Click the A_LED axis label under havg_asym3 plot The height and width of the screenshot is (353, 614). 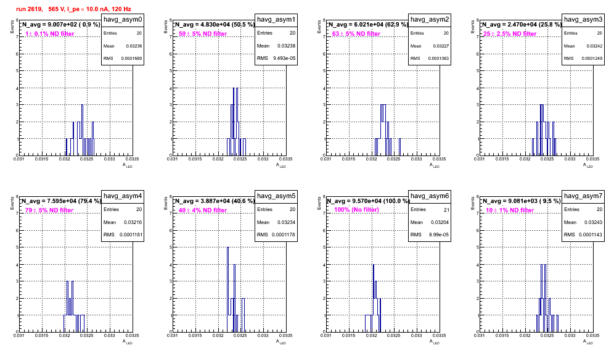coord(588,165)
